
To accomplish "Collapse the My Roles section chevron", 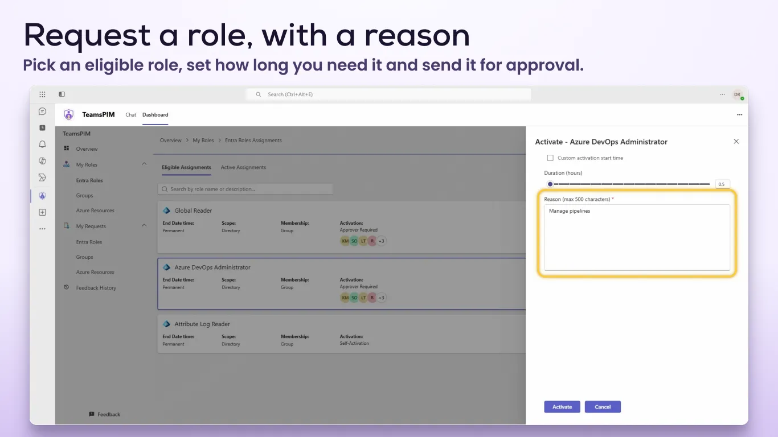I will 144,164.
